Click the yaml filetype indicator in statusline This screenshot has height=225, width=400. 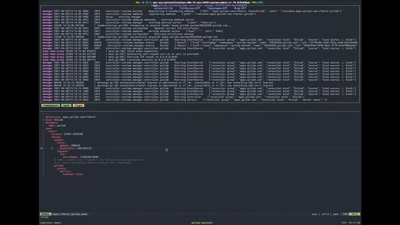click(336, 214)
